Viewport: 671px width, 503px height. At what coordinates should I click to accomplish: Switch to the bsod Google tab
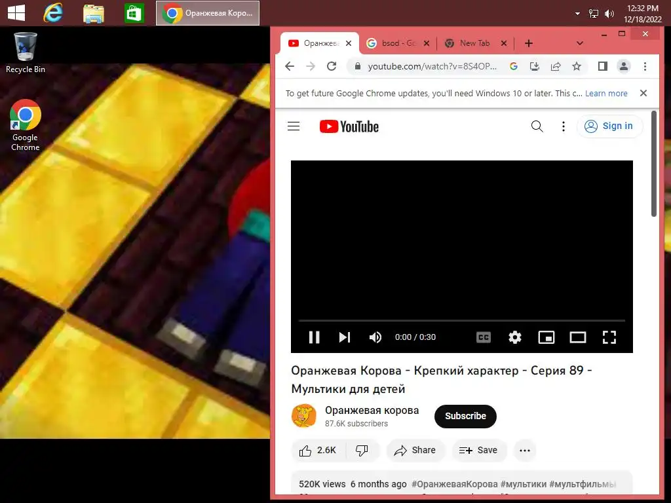pyautogui.click(x=398, y=43)
